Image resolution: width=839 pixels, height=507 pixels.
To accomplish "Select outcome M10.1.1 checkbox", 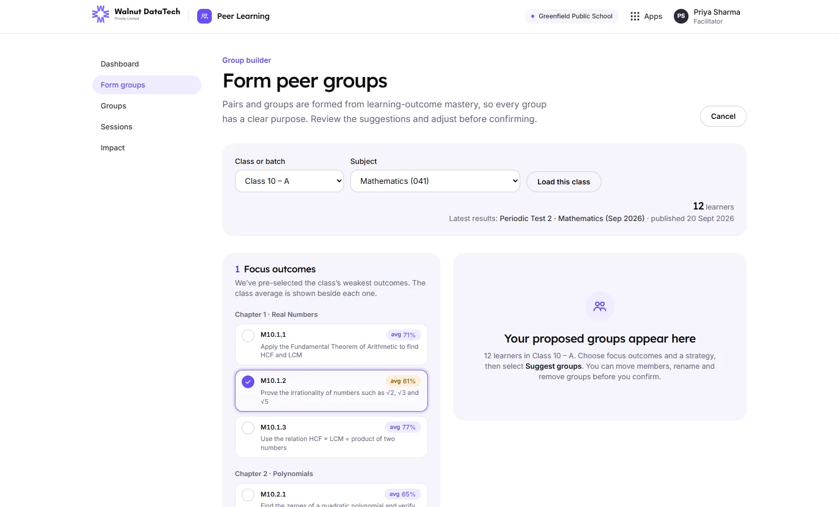I will tap(248, 336).
